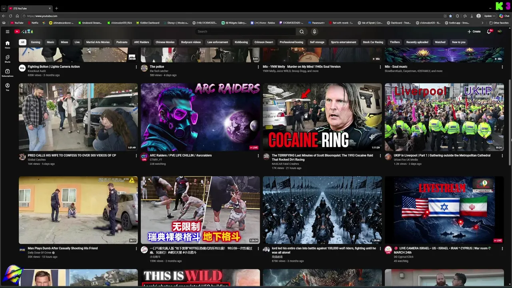Select the Stock Car Racing chip
This screenshot has height=288, width=512.
coord(373,42)
